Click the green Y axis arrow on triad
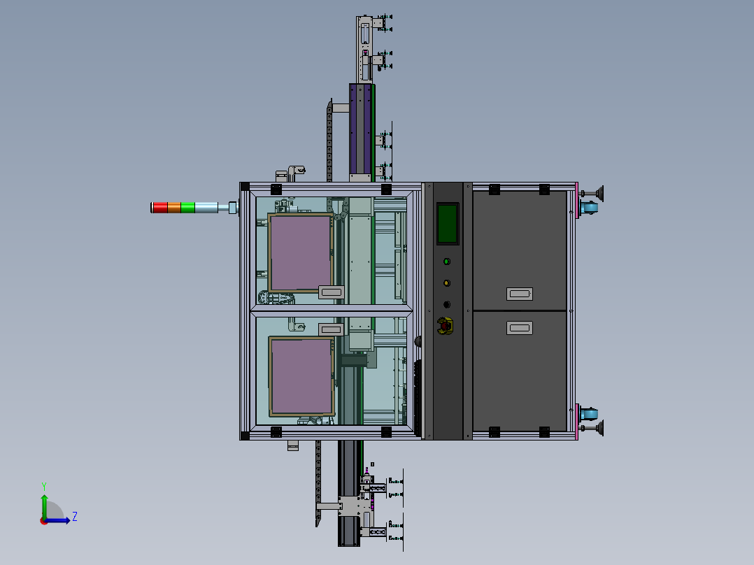This screenshot has height=565, width=754. pos(44,506)
